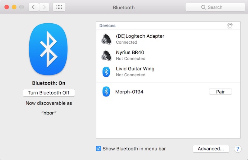The image size is (248, 160).
Task: Click the Now discoverable as text
Action: pyautogui.click(x=49, y=103)
